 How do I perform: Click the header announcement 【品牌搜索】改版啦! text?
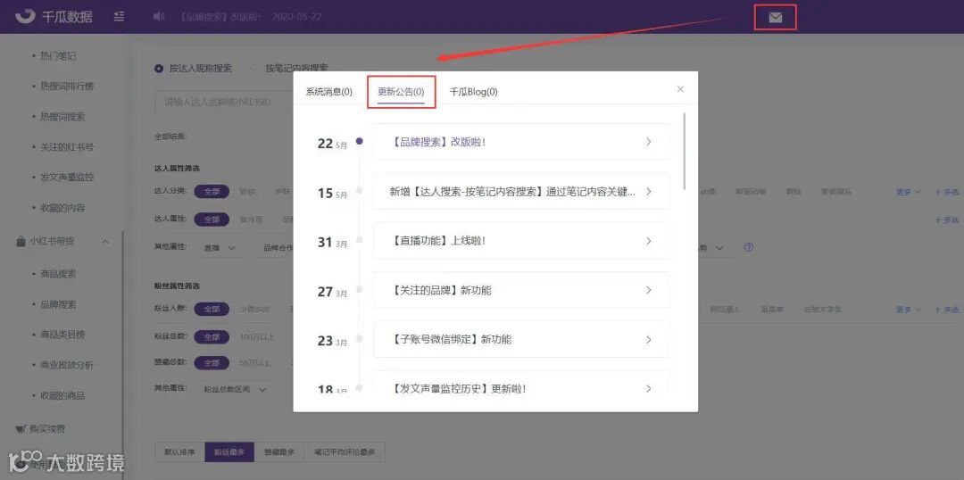point(220,17)
